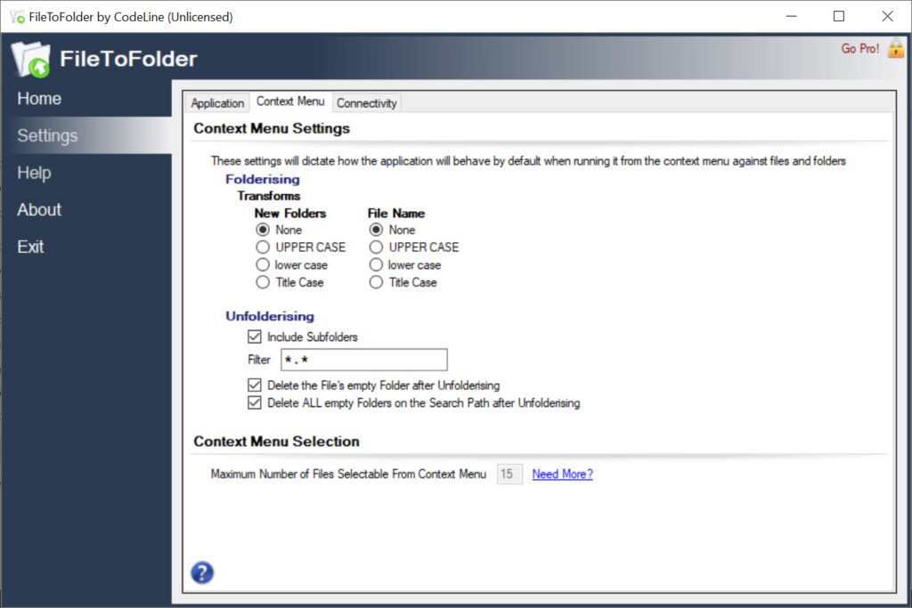912x608 pixels.
Task: Click the Maximum Number of Files Selectable label
Action: point(348,474)
